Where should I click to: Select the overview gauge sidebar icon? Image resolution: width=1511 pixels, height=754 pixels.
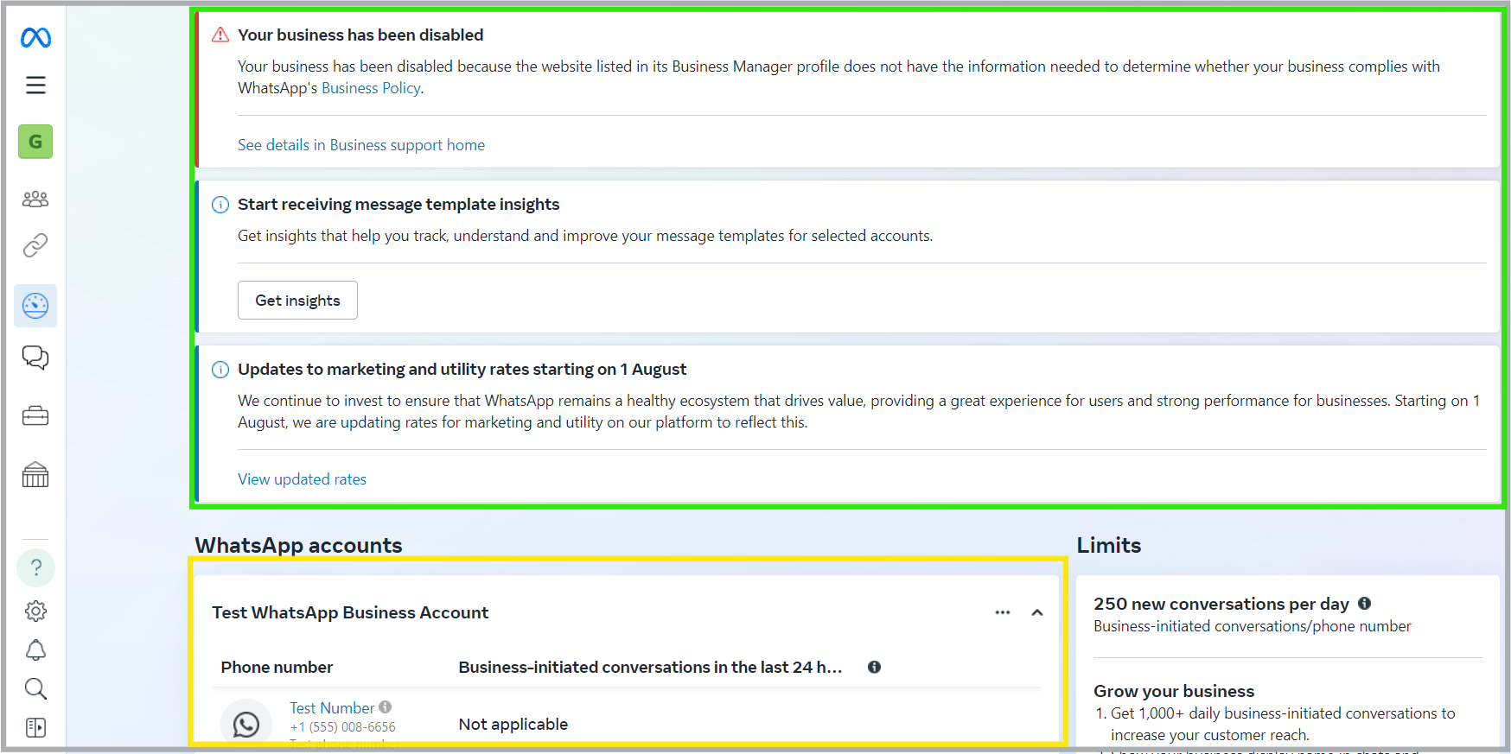pyautogui.click(x=35, y=306)
